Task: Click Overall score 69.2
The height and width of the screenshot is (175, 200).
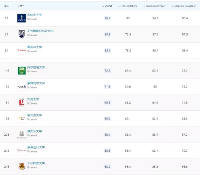Action: [107, 119]
